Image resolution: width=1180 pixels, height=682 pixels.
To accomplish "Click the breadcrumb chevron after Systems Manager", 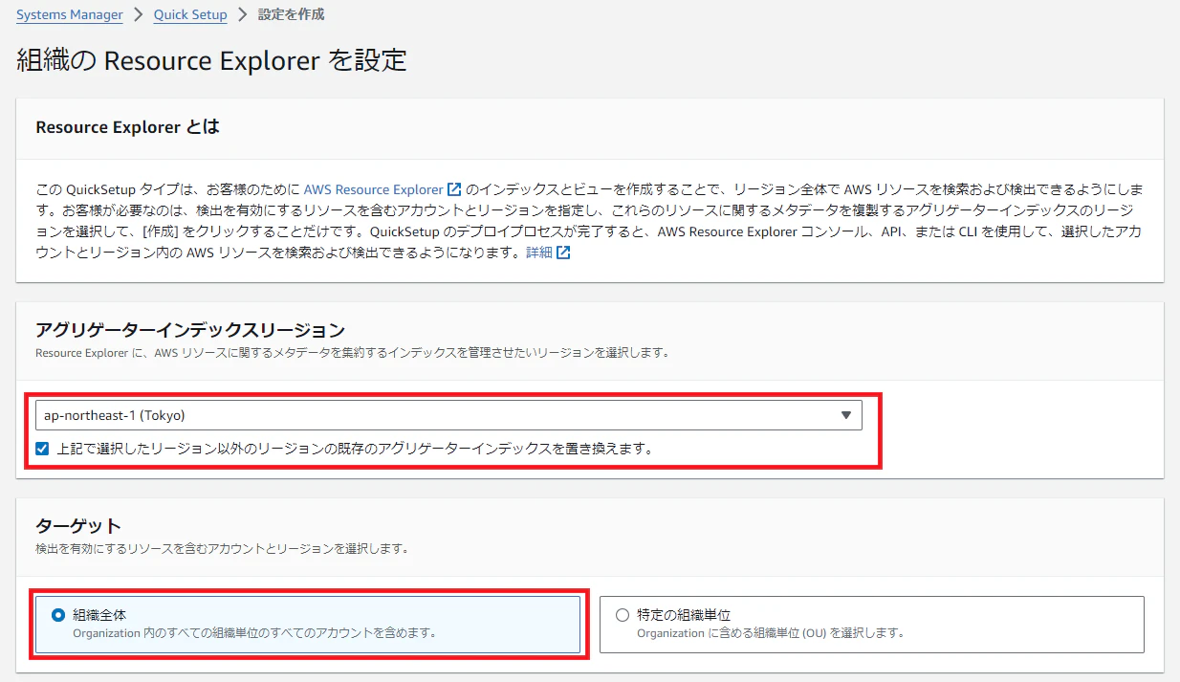I will pyautogui.click(x=138, y=15).
